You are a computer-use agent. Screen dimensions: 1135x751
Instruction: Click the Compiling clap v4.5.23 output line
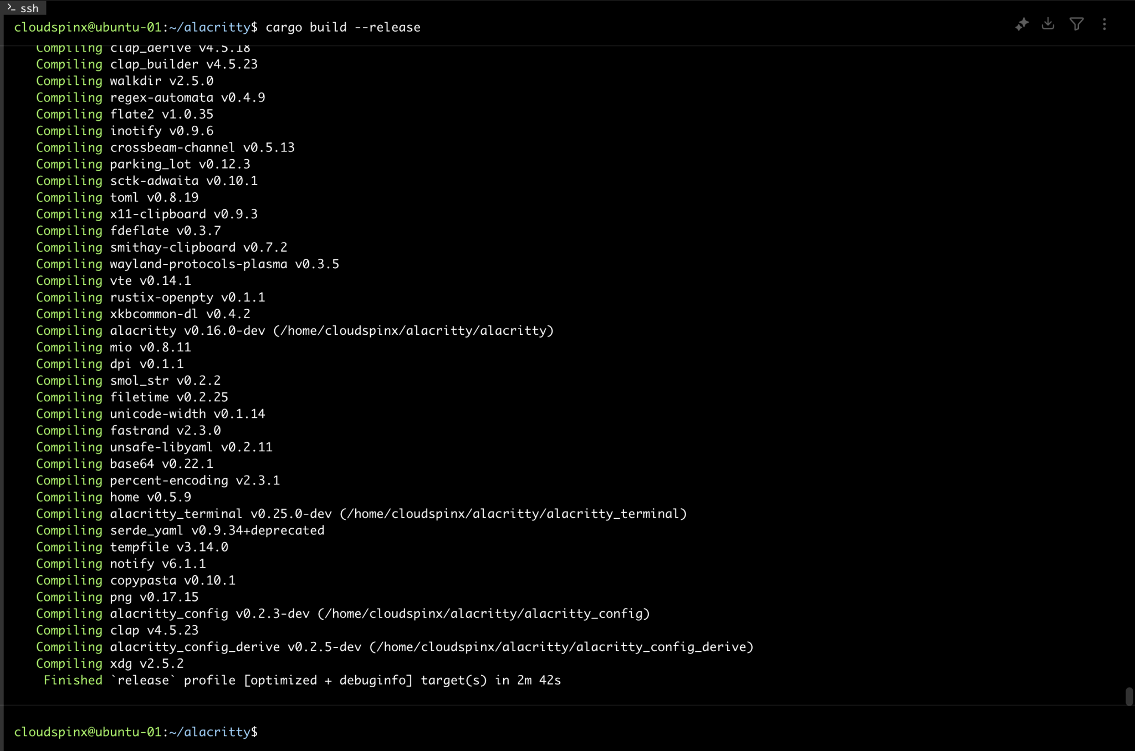117,630
